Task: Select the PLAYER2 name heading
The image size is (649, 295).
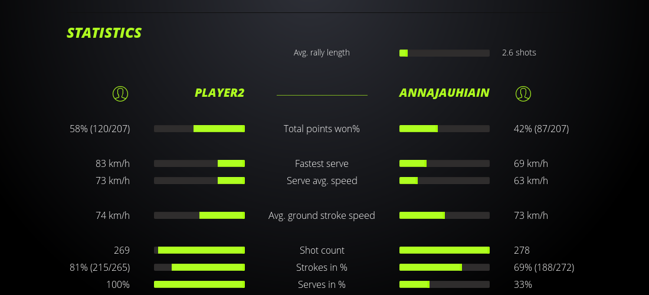Action: click(x=219, y=93)
